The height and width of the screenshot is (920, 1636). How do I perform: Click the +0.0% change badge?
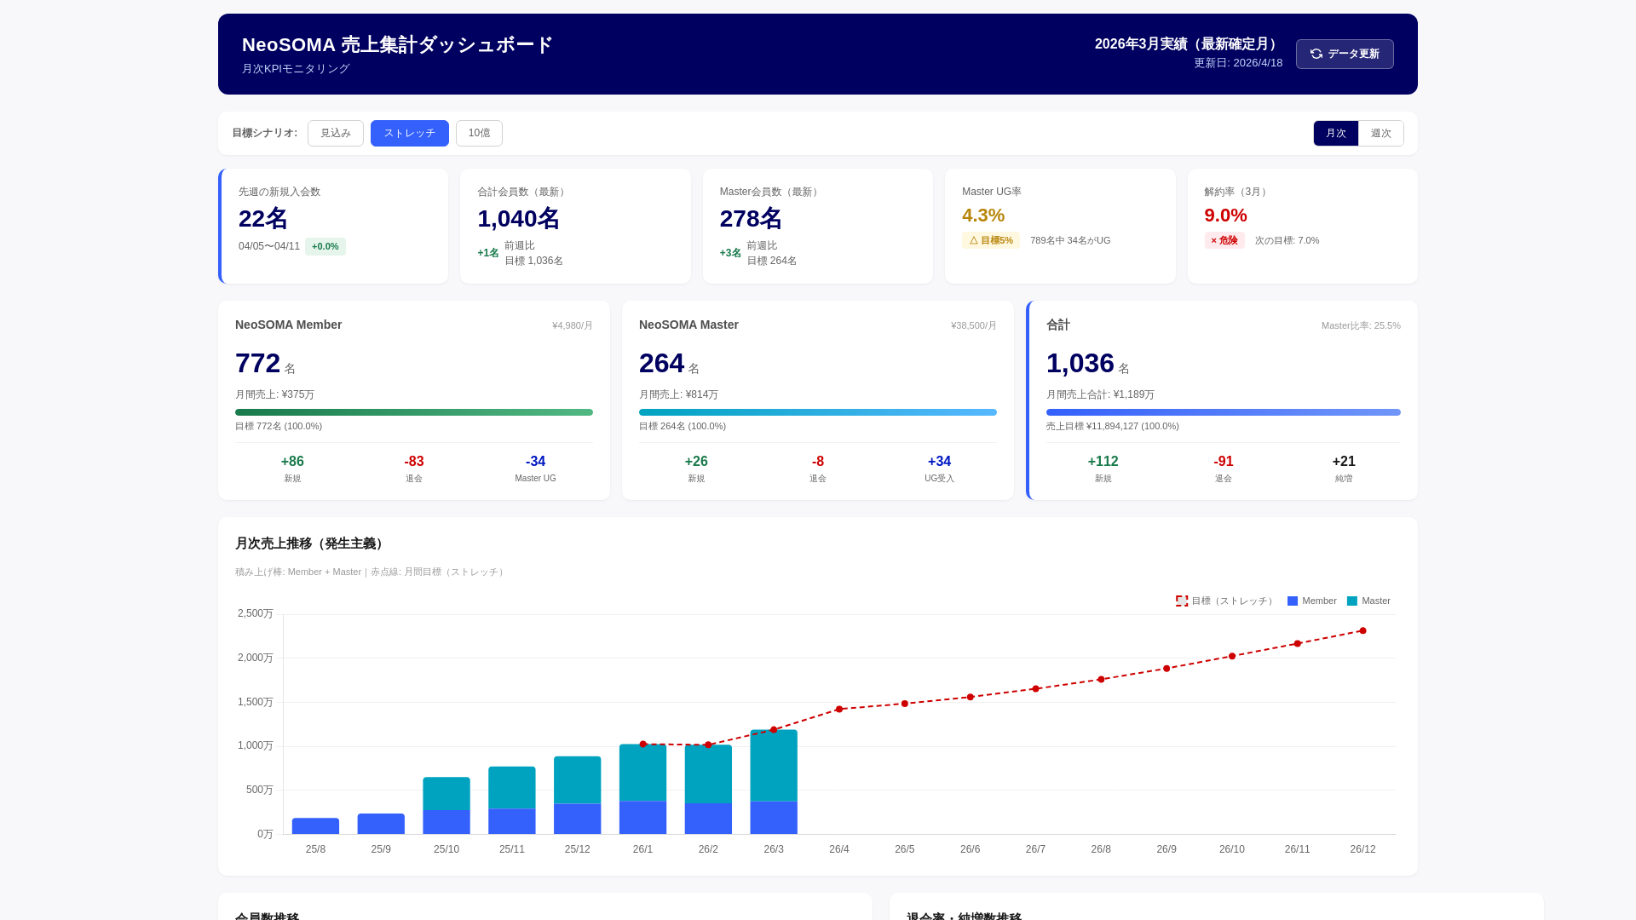coord(325,246)
